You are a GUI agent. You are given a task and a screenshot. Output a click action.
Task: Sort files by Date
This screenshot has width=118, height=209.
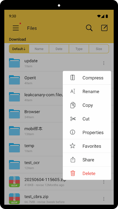(59, 49)
